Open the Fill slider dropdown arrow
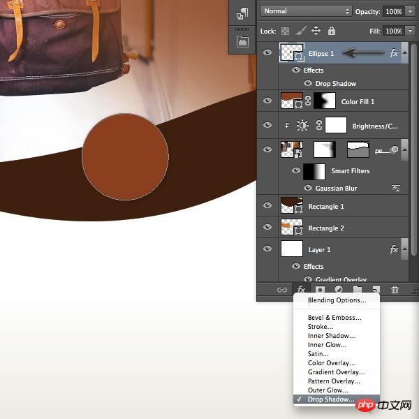This screenshot has height=419, width=419. coord(410,31)
